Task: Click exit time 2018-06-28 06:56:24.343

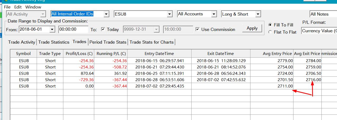Action: tap(221, 73)
